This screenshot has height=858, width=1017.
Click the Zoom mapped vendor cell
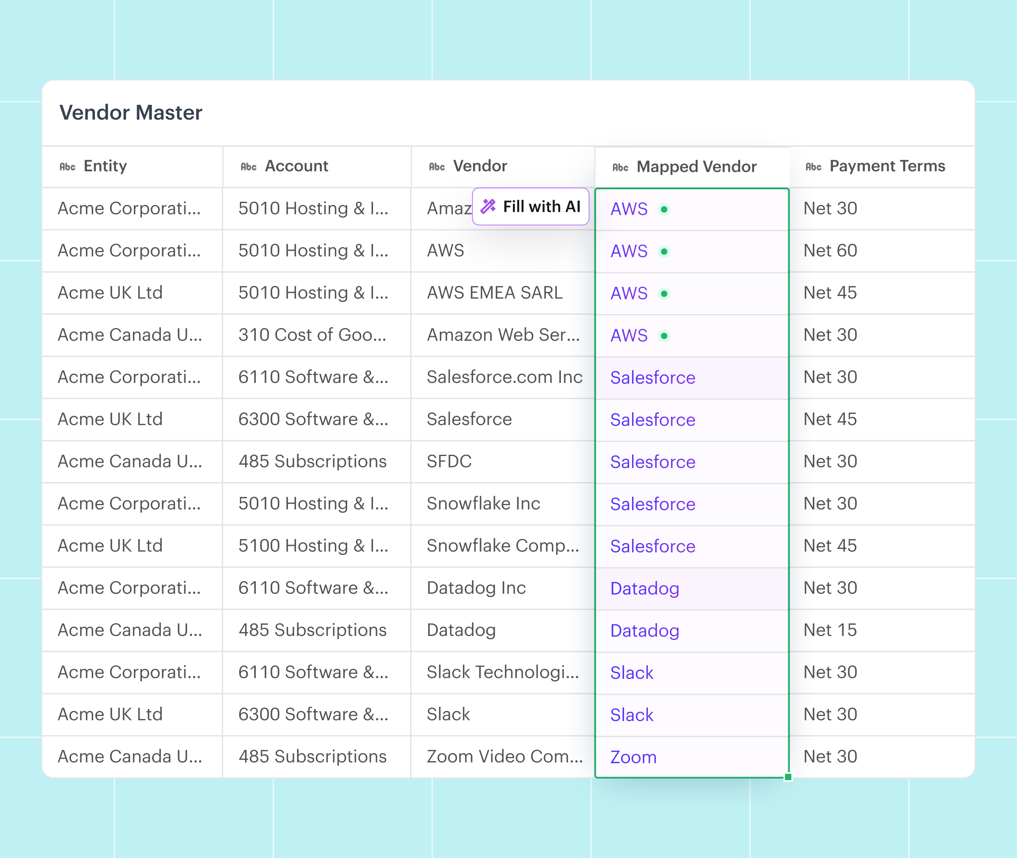(692, 758)
